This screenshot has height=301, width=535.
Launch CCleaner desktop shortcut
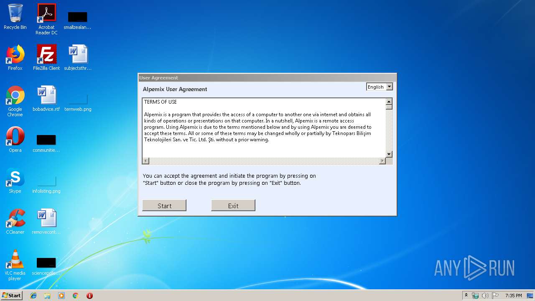15,222
